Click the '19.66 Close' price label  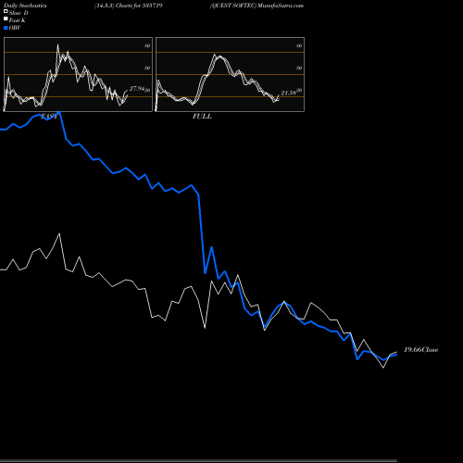click(x=421, y=350)
